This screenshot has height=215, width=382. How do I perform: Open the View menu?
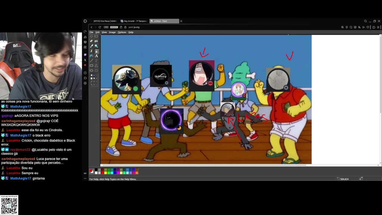tap(104, 32)
